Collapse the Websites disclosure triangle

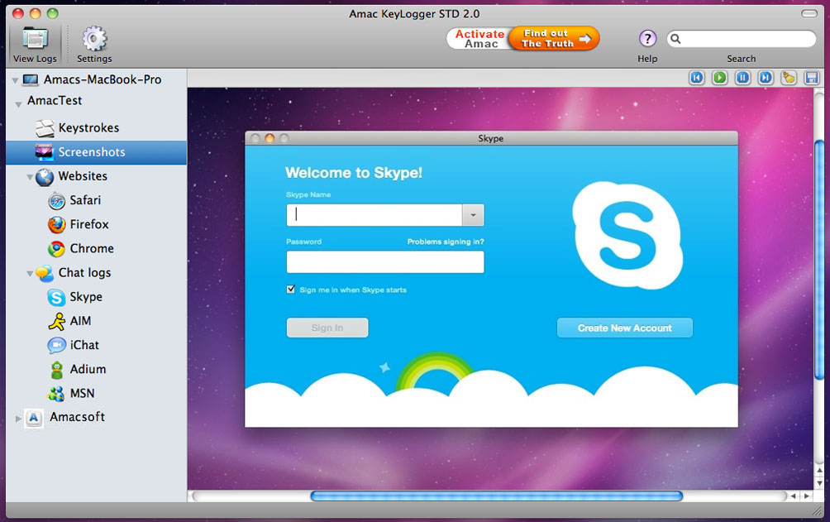[x=30, y=177]
